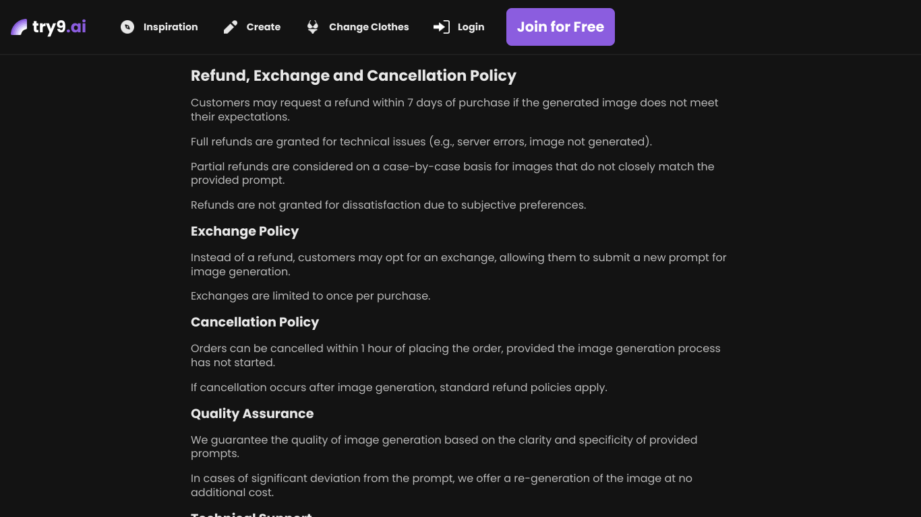The width and height of the screenshot is (921, 517).
Task: Open the Inspiration menu label
Action: (x=171, y=27)
